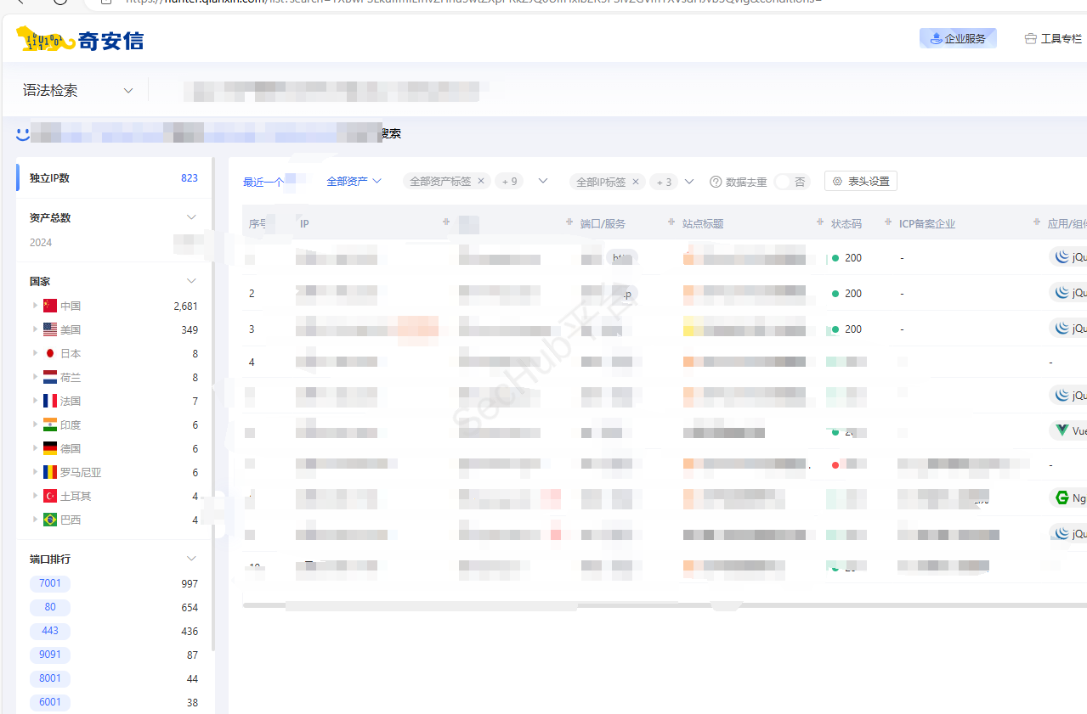Click the pin icon before 端口/服务 header
The width and height of the screenshot is (1087, 714).
coord(569,222)
